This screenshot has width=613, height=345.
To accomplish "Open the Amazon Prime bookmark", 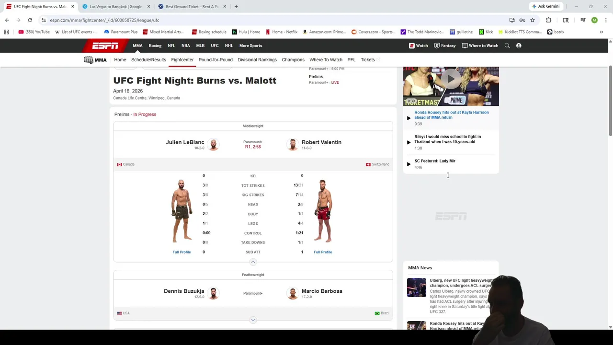I will (324, 32).
